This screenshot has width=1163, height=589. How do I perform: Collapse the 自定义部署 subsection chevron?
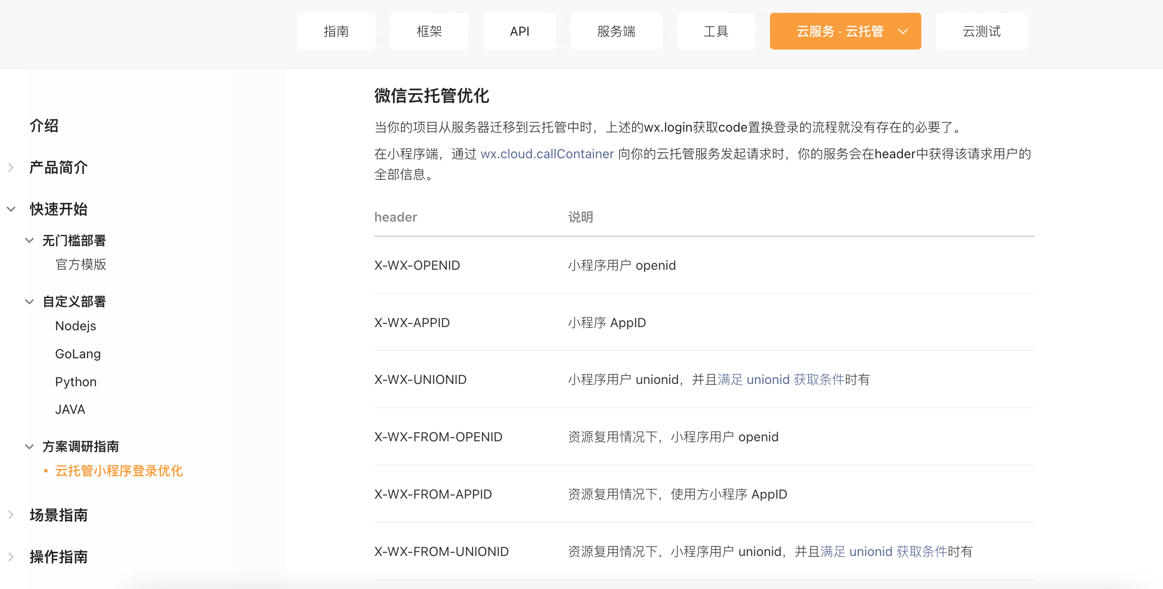[x=29, y=301]
